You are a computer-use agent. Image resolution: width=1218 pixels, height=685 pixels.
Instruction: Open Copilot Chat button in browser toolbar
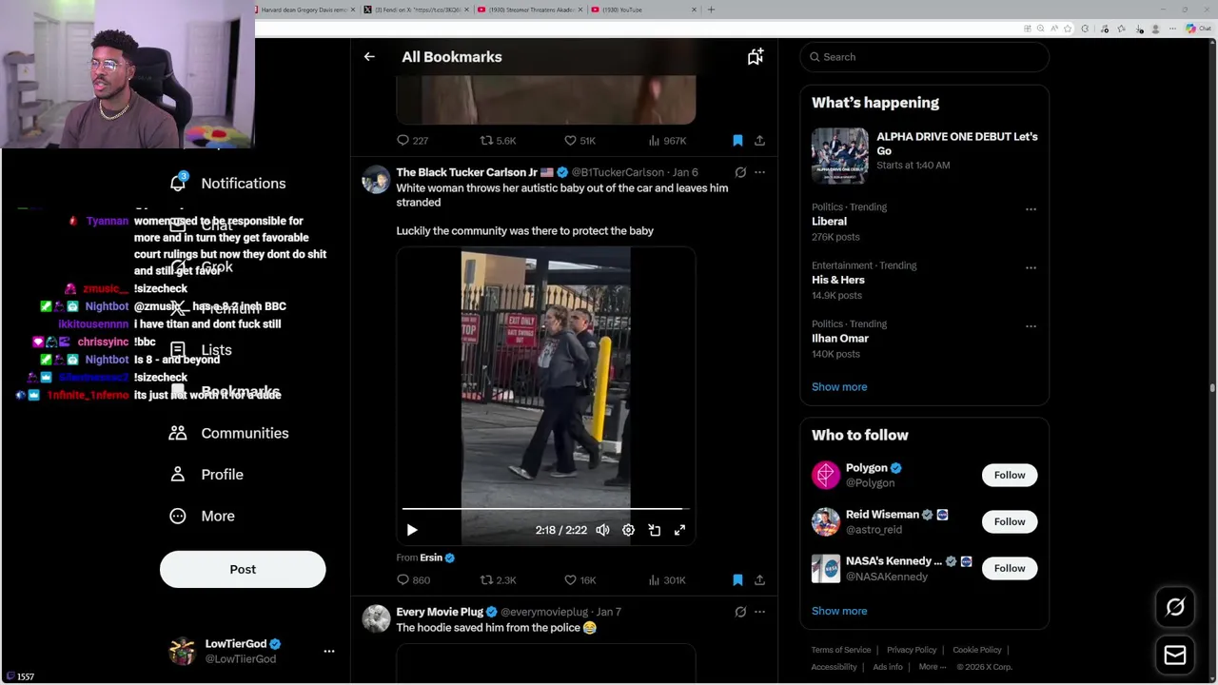click(x=1198, y=29)
